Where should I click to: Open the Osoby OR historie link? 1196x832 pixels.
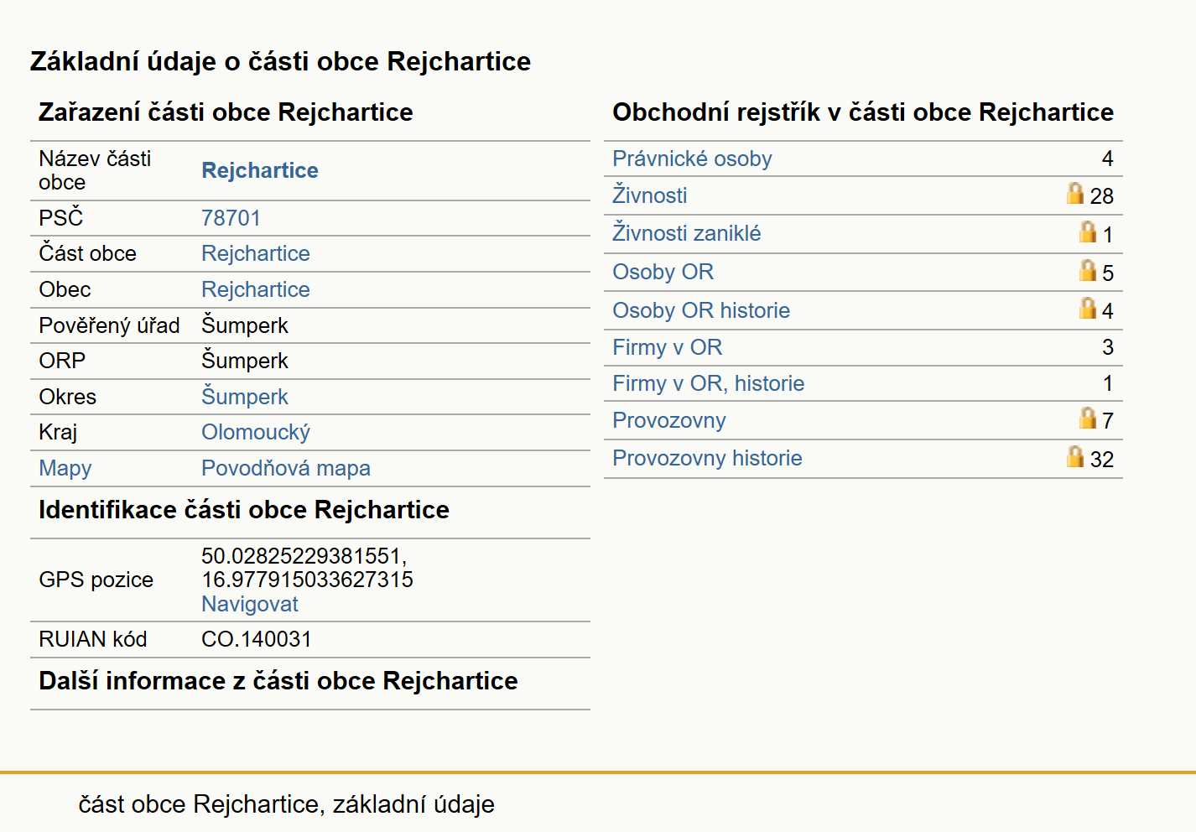tap(701, 310)
